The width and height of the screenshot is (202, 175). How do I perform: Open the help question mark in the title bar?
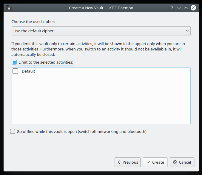[172, 8]
